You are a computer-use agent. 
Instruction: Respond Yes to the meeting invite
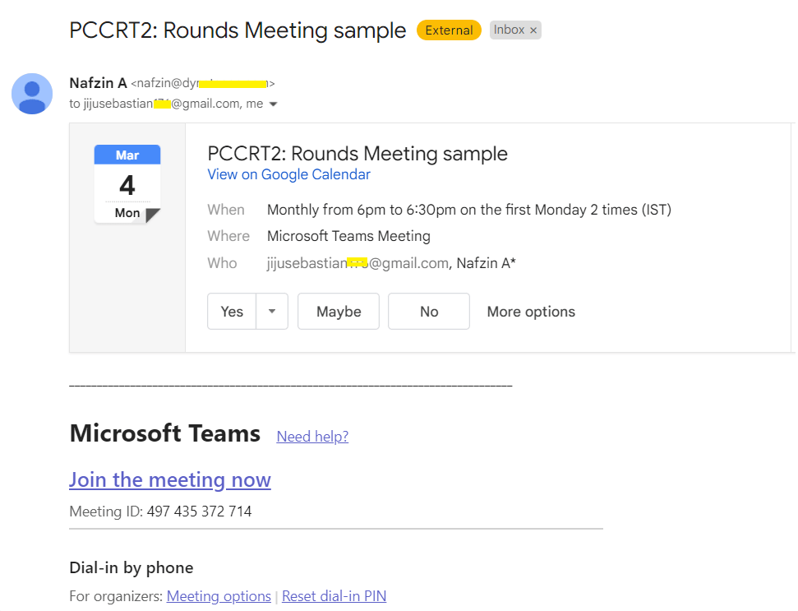232,312
